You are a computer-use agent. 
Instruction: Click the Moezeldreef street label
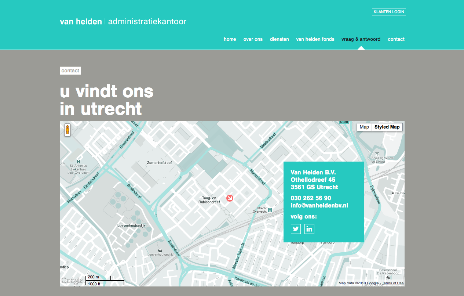pos(257,177)
